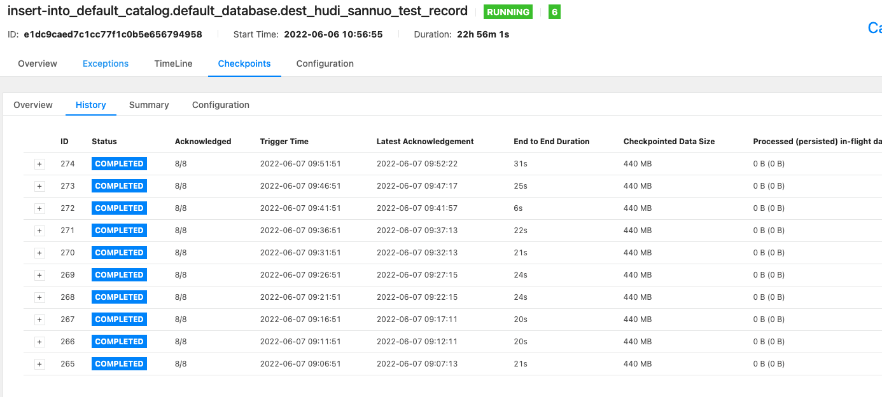Screen dimensions: 882x397
Task: Select the History sub-tab
Action: [90, 104]
